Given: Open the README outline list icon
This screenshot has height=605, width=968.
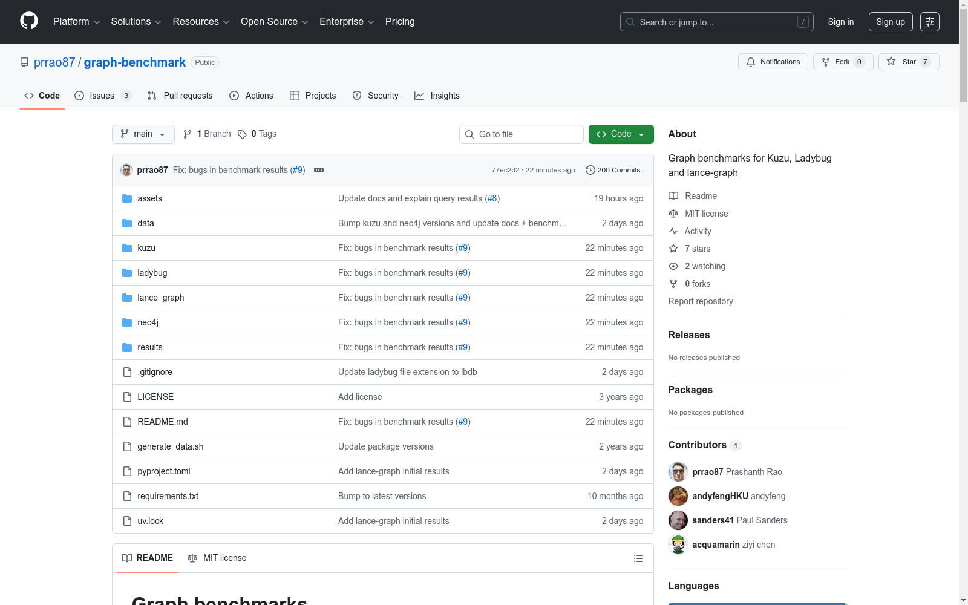Looking at the screenshot, I should pyautogui.click(x=638, y=558).
